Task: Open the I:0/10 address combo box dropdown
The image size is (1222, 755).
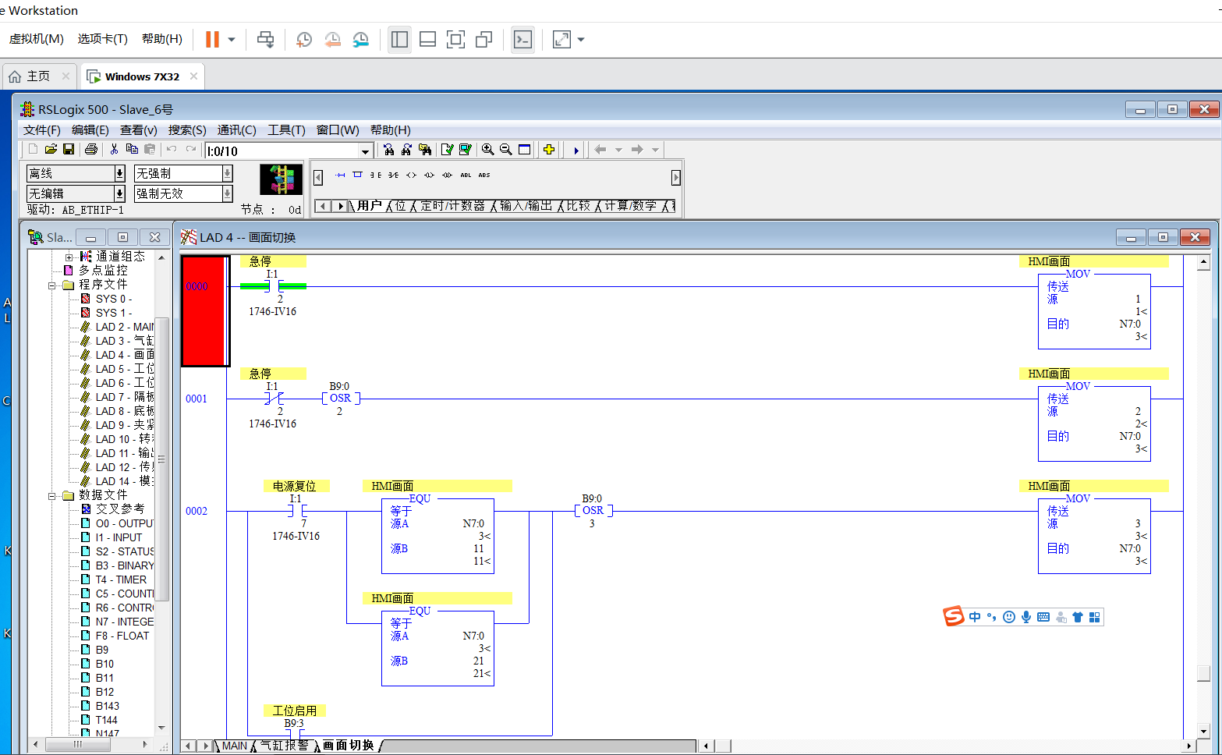Action: 364,151
